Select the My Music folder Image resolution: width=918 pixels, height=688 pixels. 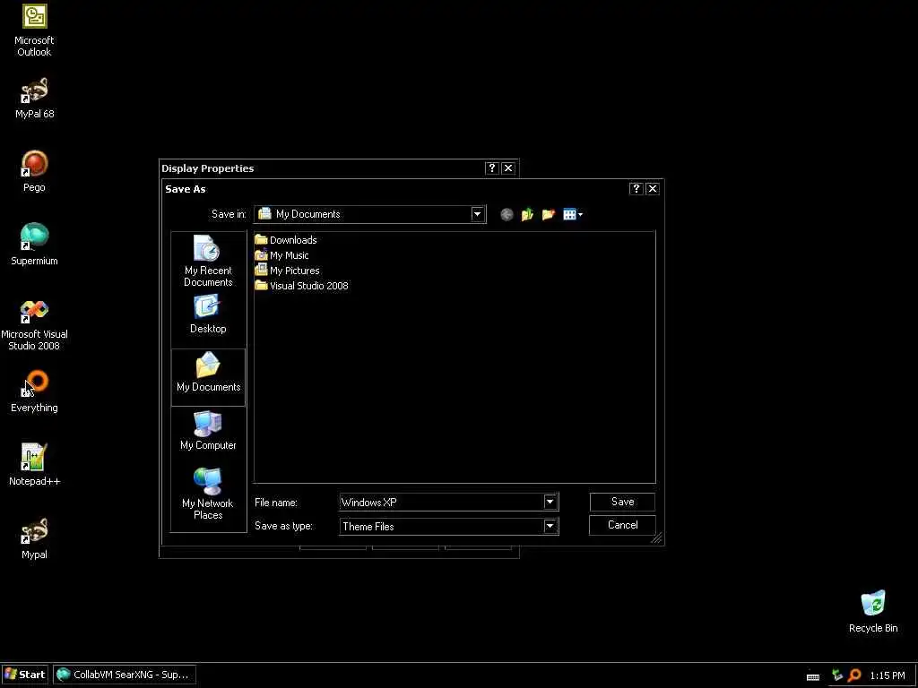tap(281, 255)
